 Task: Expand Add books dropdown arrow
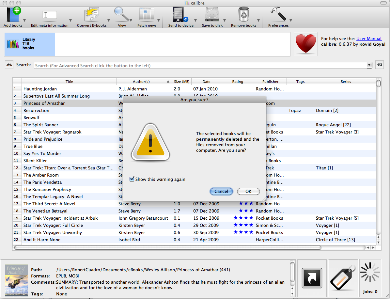click(x=24, y=21)
